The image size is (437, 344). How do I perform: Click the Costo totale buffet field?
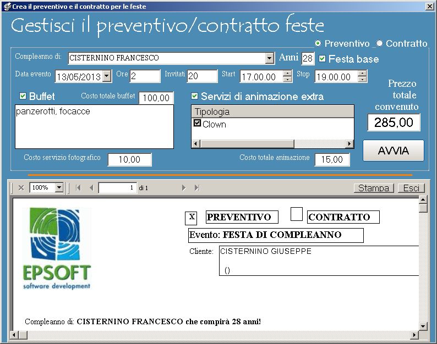coord(156,98)
